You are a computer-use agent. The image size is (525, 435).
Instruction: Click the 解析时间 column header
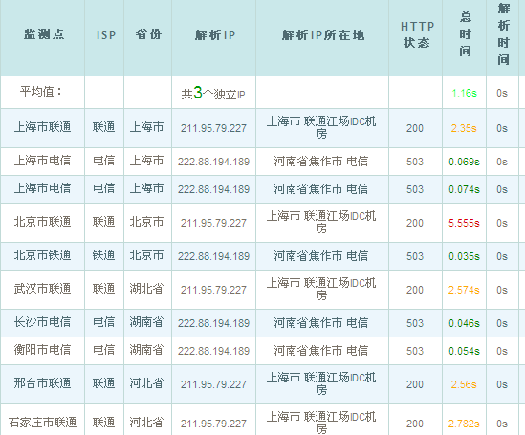[x=504, y=33]
